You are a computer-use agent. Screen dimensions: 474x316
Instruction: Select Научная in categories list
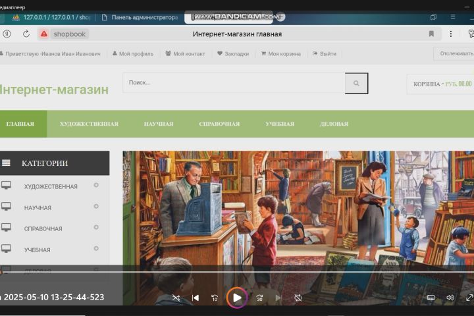(x=38, y=208)
